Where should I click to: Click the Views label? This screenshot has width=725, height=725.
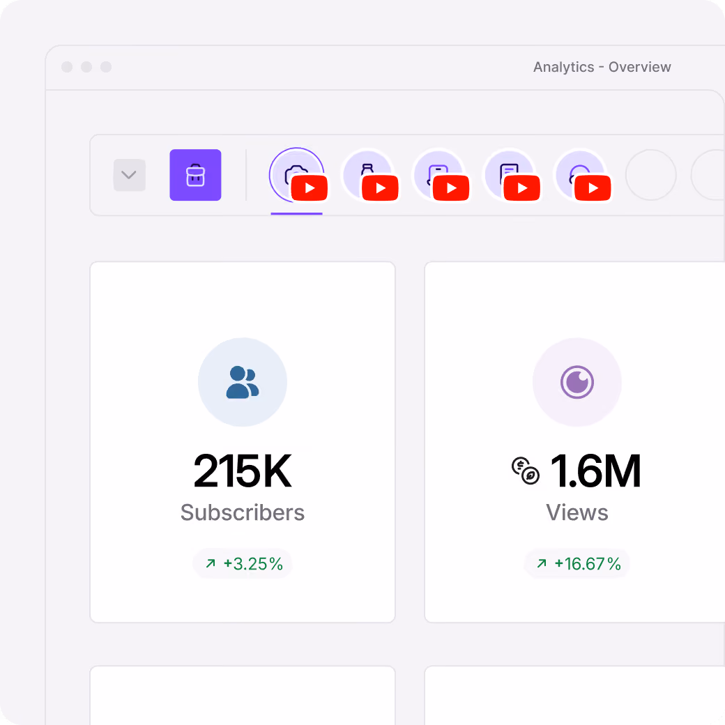[x=577, y=512]
